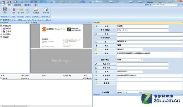Click the 地址 field button

(105, 53)
